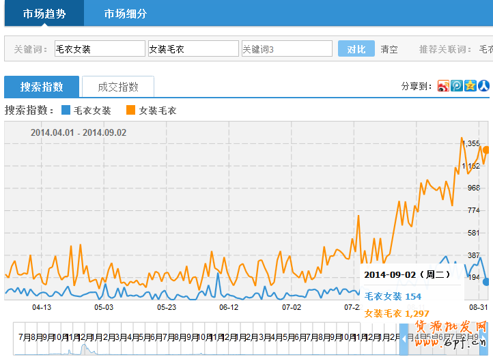Click the orange data point at chart end
Screen dimensions: 493x357
coord(486,149)
